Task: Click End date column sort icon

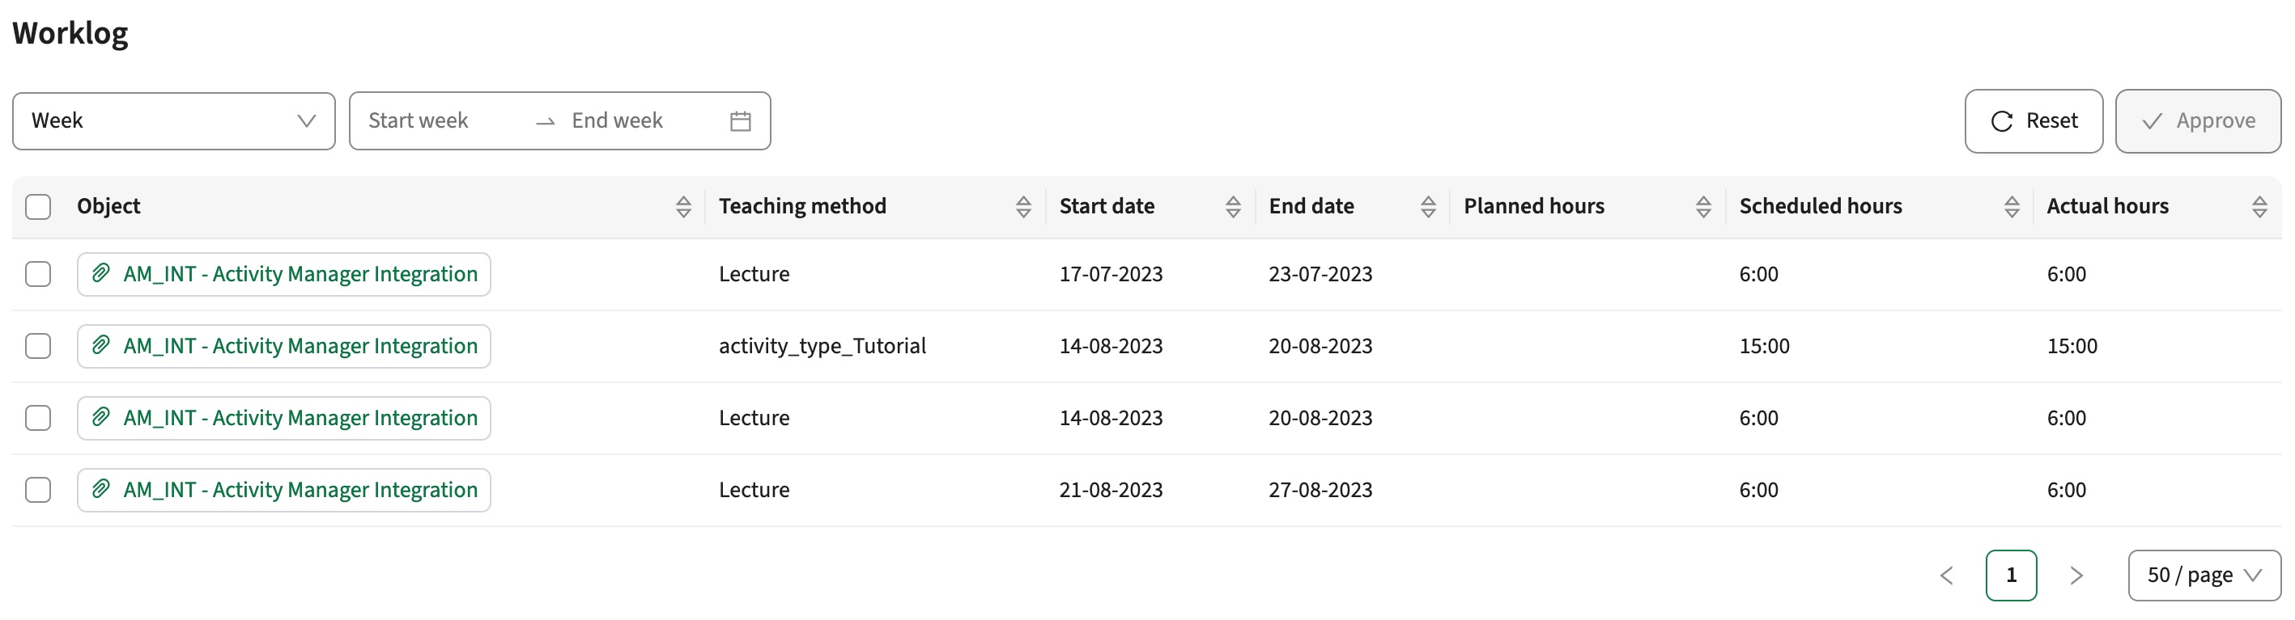Action: point(1428,206)
